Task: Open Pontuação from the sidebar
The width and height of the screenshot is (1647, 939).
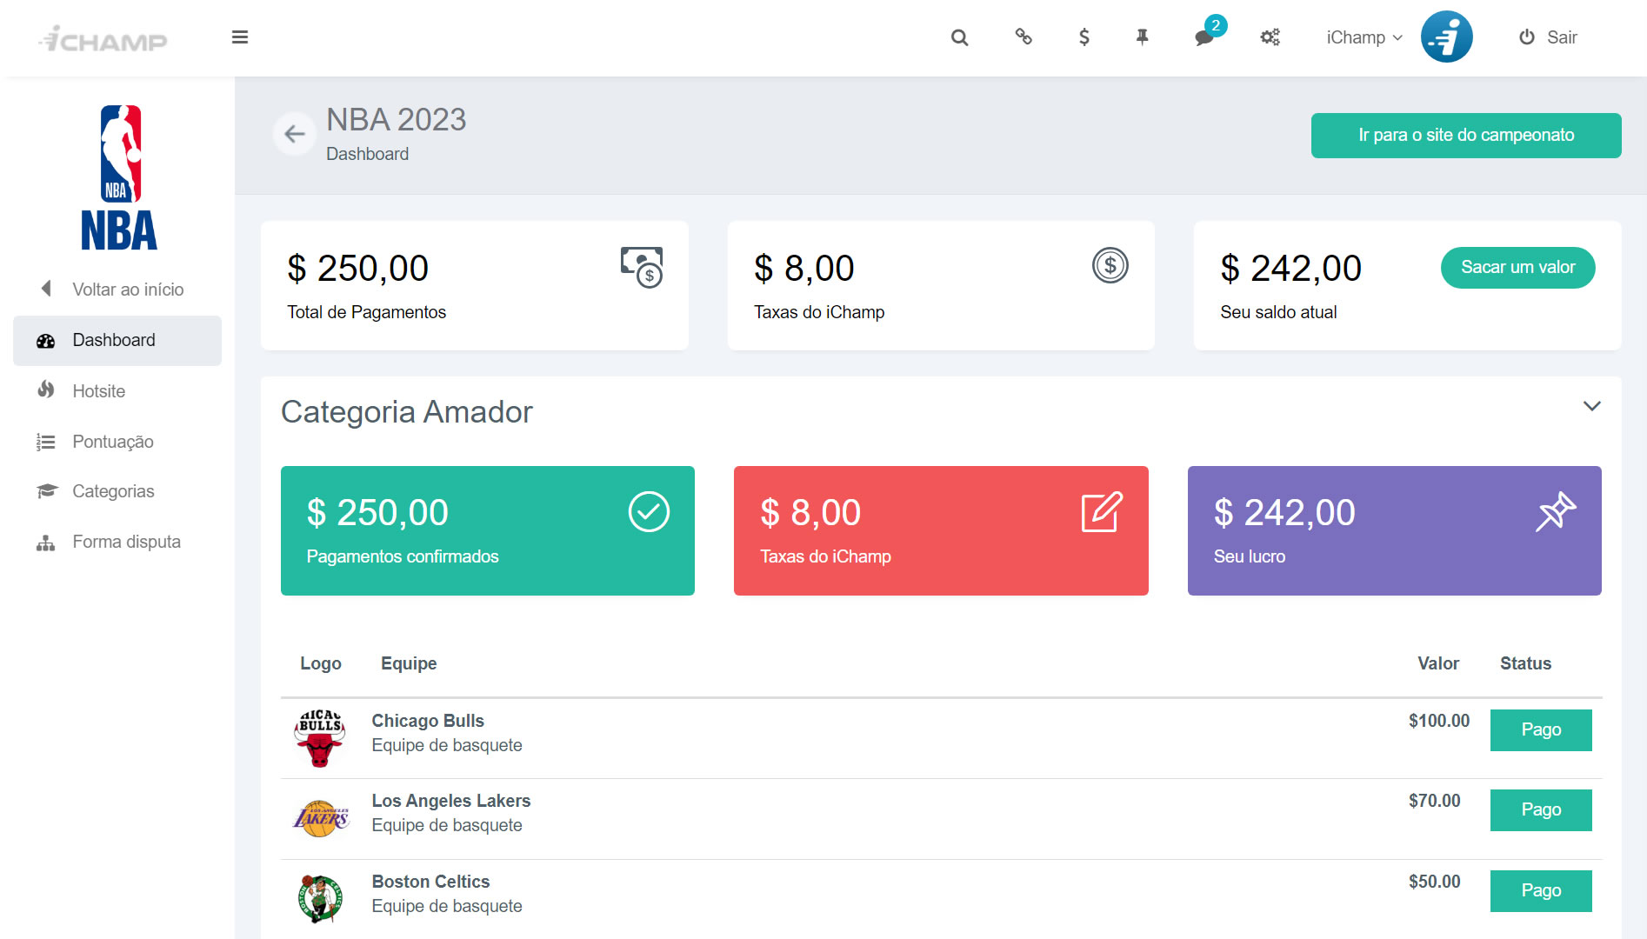Action: (117, 442)
